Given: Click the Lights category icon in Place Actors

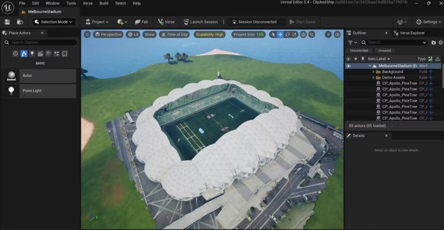Looking at the screenshot, I should (32, 54).
